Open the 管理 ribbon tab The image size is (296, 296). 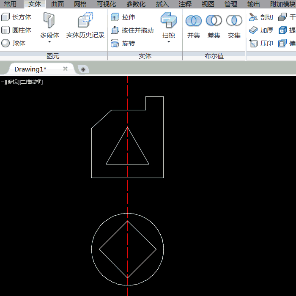(231, 4)
